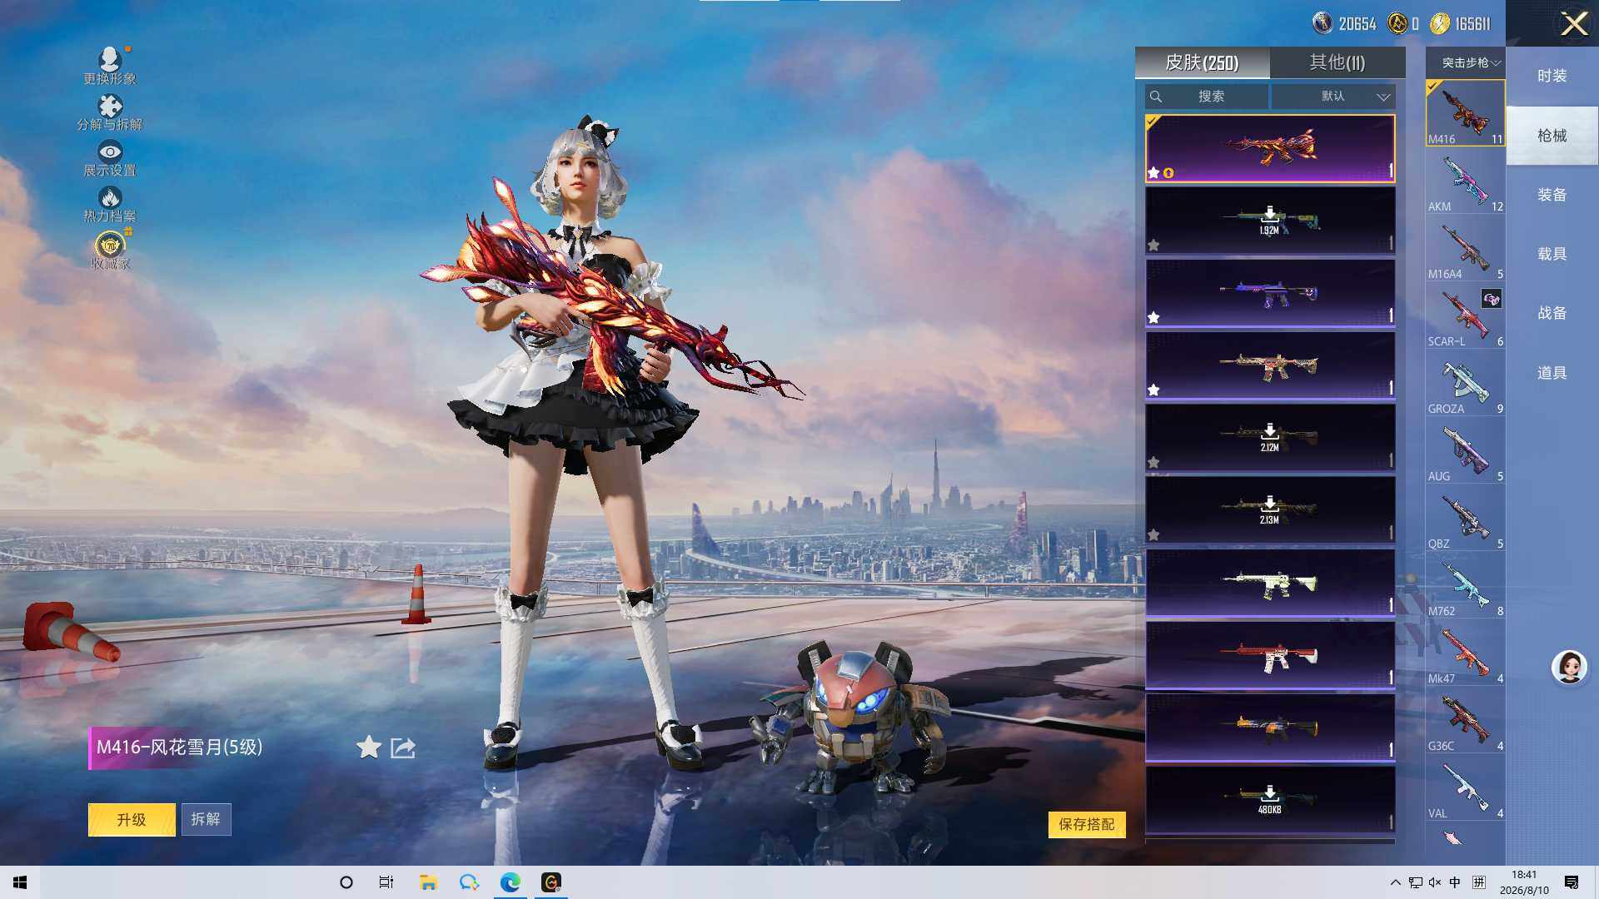1599x899 pixels.
Task: Toggle favorite star on the 2.13M skin
Action: [1153, 534]
